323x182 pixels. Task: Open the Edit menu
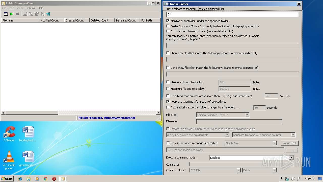click(12, 8)
